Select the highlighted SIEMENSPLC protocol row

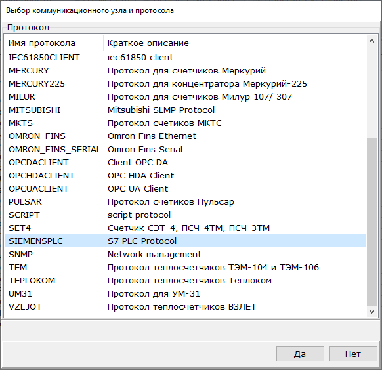pyautogui.click(x=185, y=241)
